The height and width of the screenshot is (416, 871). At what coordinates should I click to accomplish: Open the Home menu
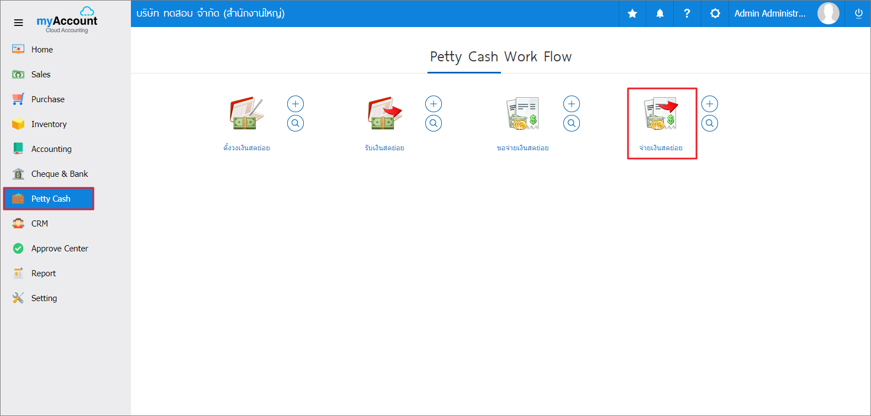tap(42, 50)
